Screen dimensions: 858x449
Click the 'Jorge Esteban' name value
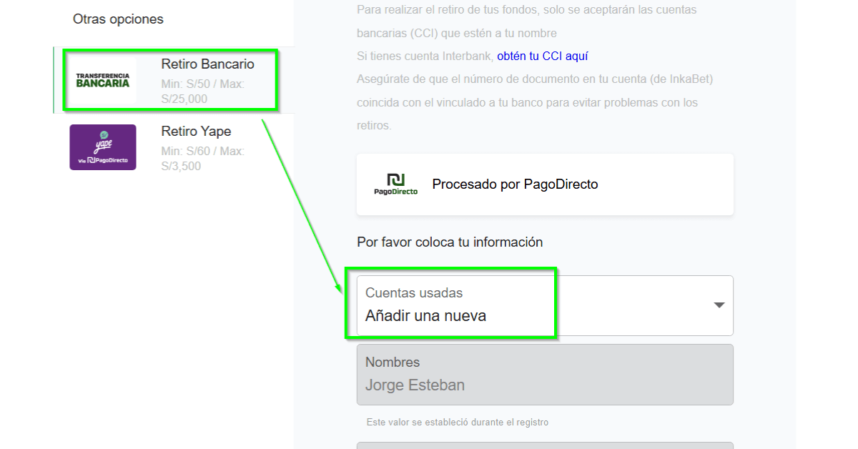415,385
